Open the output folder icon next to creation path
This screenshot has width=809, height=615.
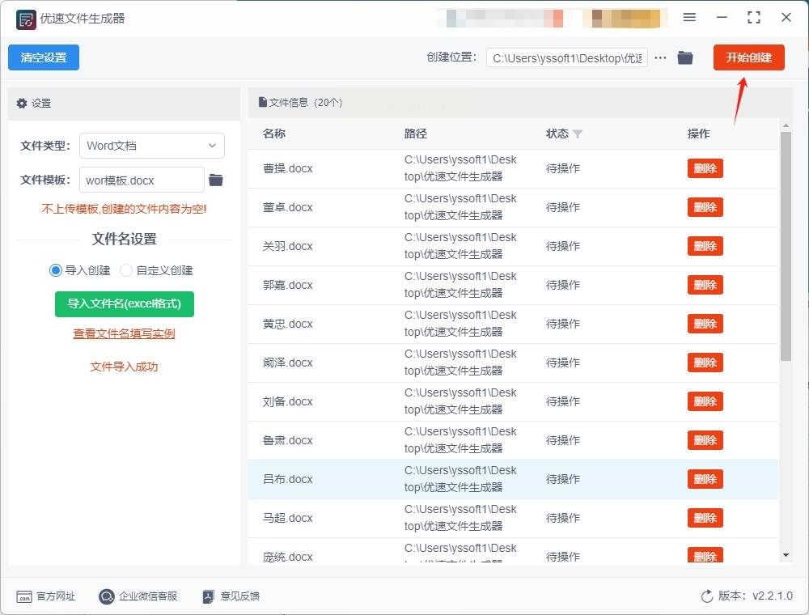click(x=685, y=57)
